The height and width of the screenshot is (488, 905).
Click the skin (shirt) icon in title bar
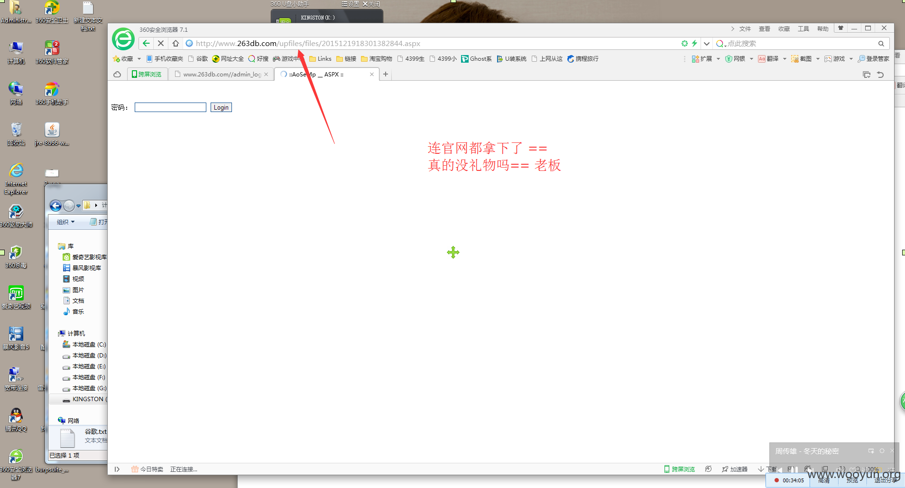840,28
